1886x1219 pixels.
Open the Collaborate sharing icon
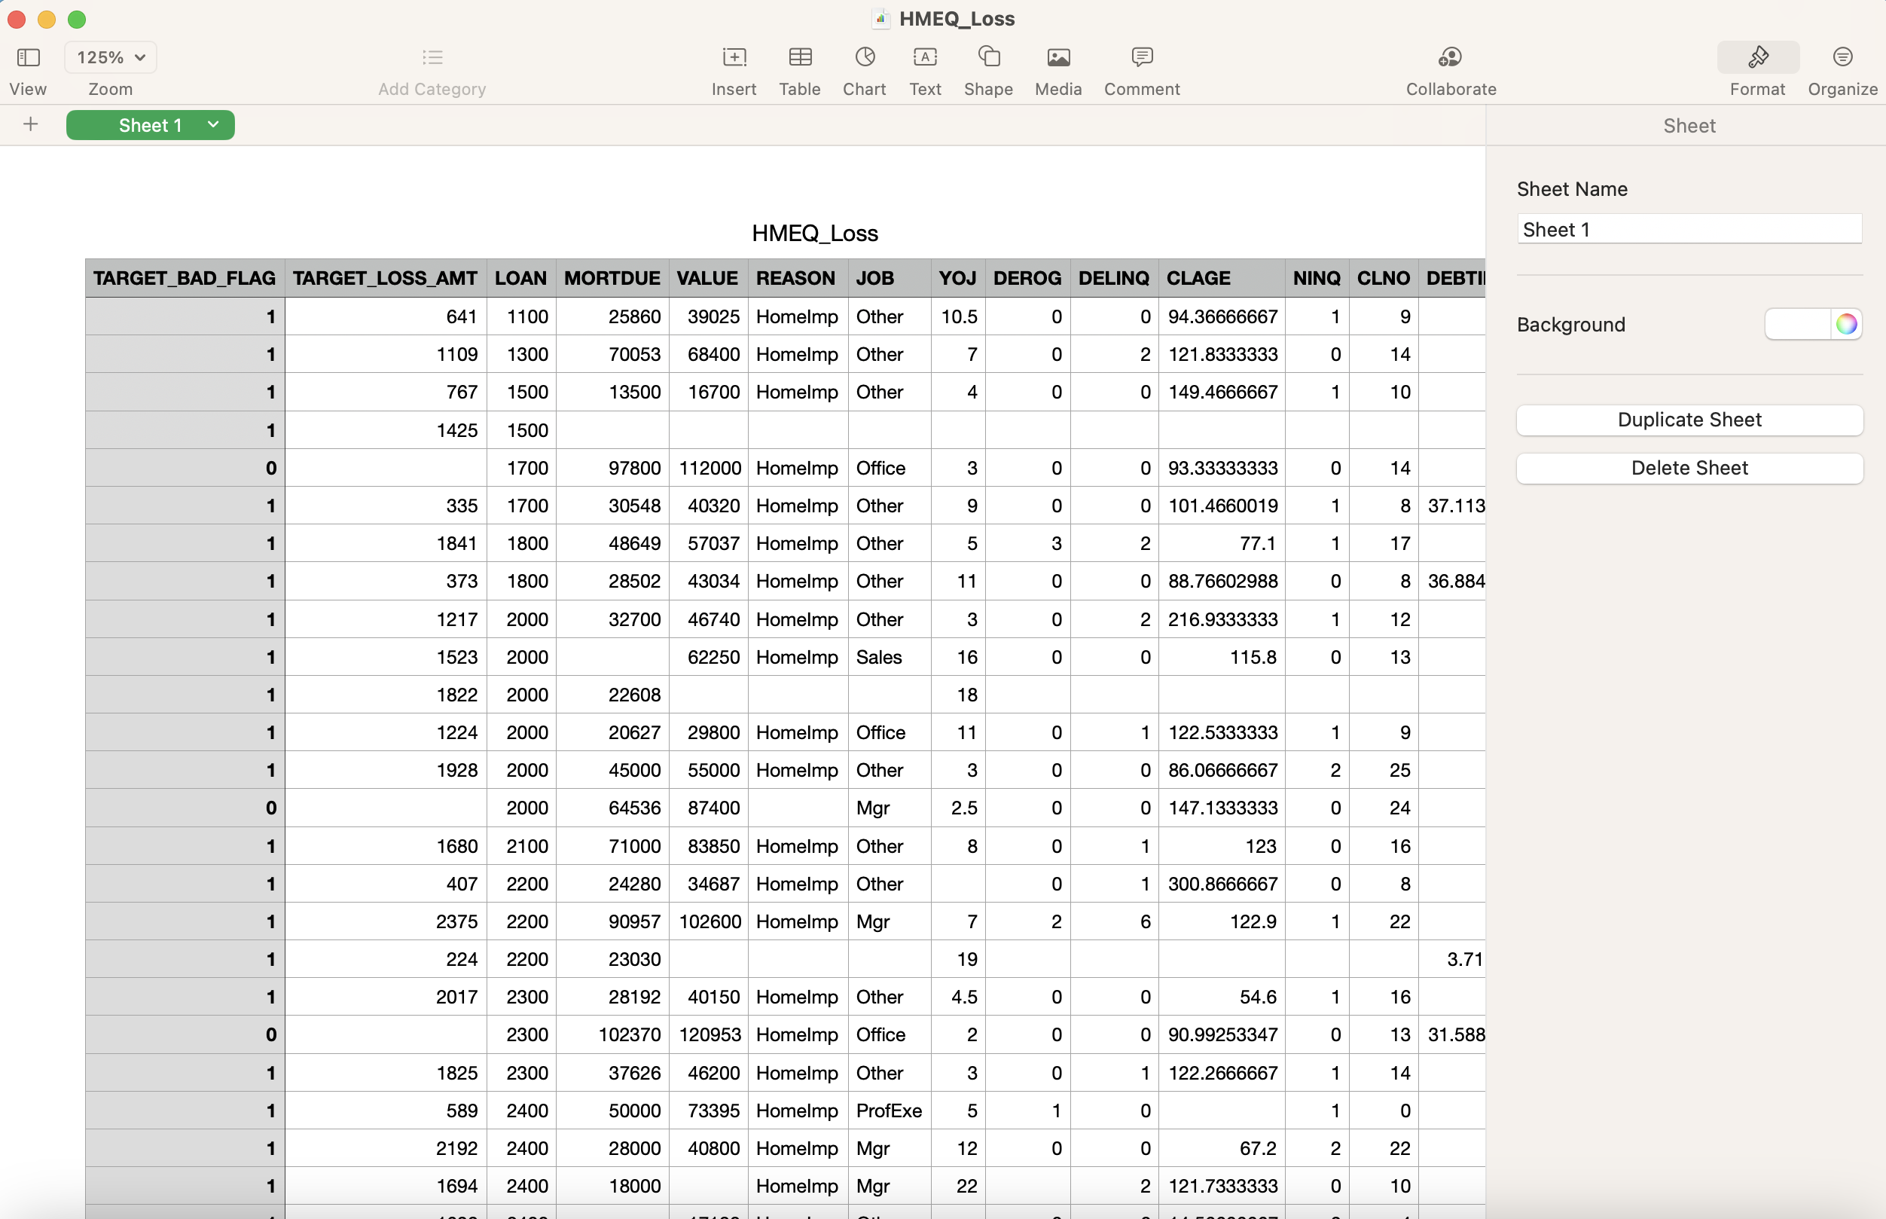click(1449, 57)
